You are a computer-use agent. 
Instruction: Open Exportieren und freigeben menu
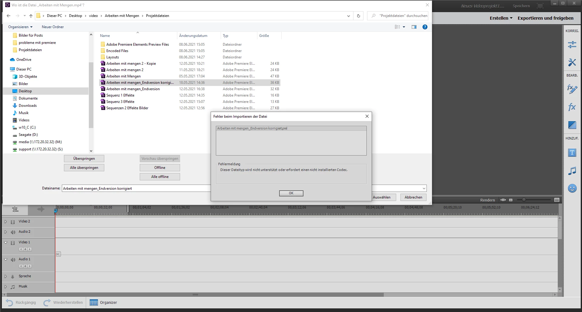point(546,18)
